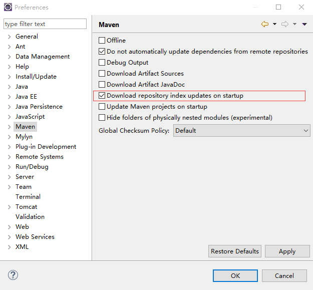Select Java Persistence category
This screenshot has height=290, width=313.
point(39,107)
